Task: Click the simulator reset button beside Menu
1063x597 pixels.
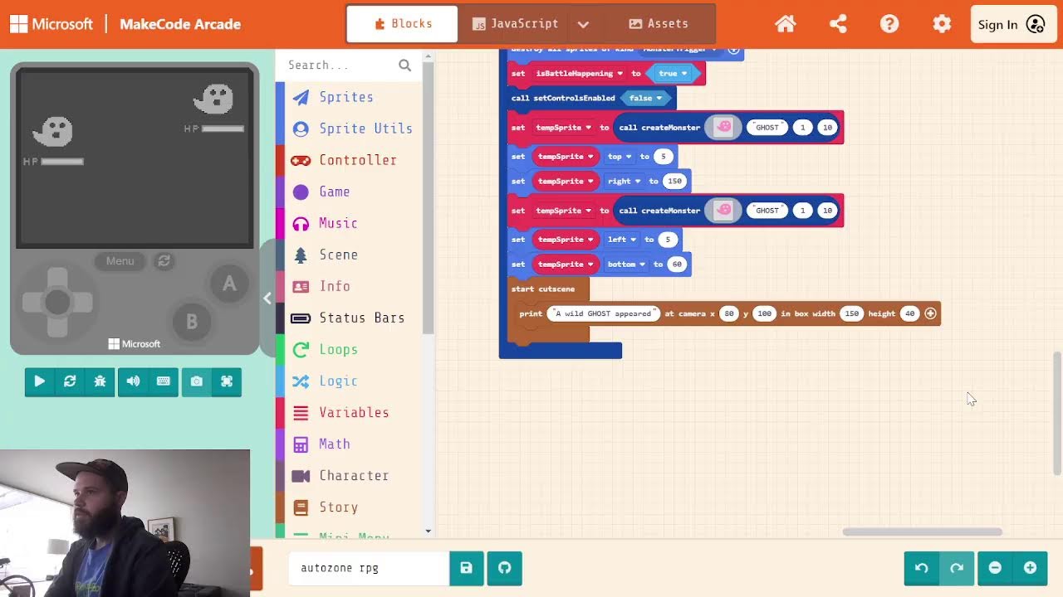Action: click(164, 260)
